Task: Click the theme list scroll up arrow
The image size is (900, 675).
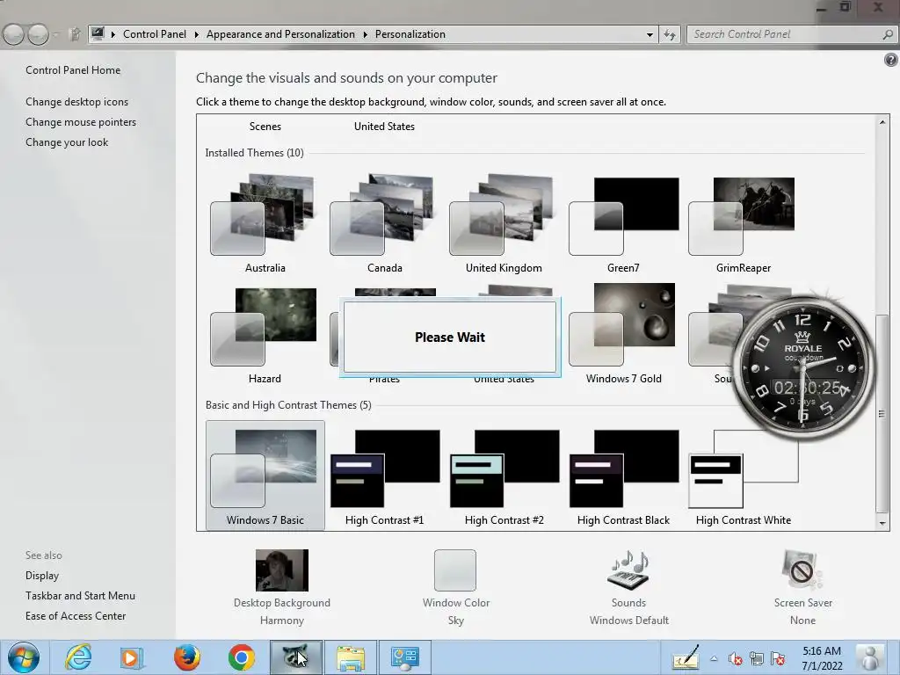Action: 882,122
